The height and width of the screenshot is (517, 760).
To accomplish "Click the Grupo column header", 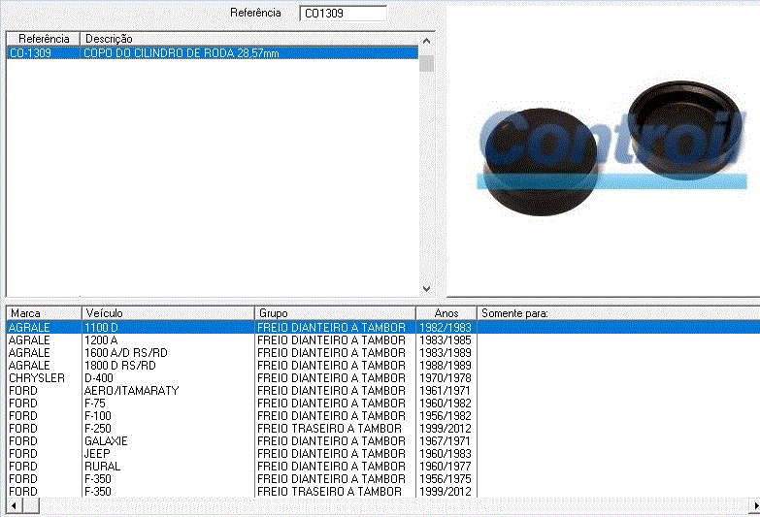I will pyautogui.click(x=335, y=313).
